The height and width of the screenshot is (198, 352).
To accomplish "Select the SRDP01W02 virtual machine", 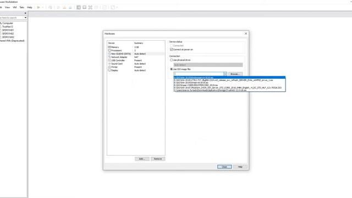I will (8, 37).
